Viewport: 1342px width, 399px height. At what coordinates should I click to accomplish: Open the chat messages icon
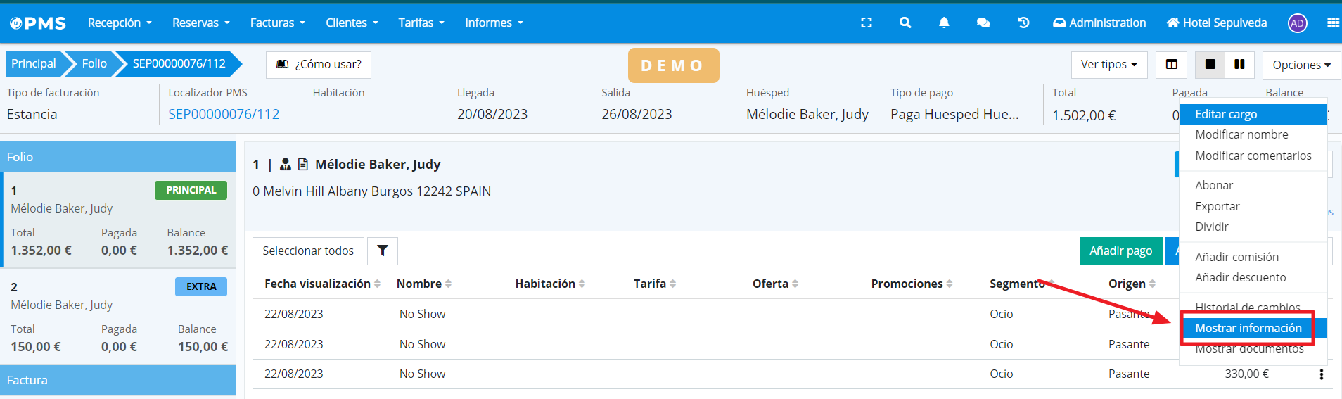(x=983, y=23)
